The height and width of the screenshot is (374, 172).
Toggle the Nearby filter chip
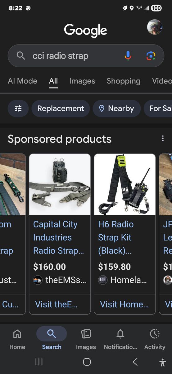click(x=116, y=108)
